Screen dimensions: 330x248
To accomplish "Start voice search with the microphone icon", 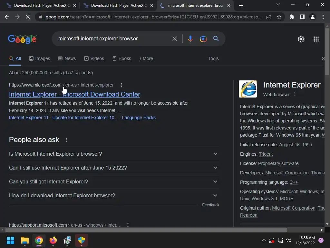I will (190, 39).
